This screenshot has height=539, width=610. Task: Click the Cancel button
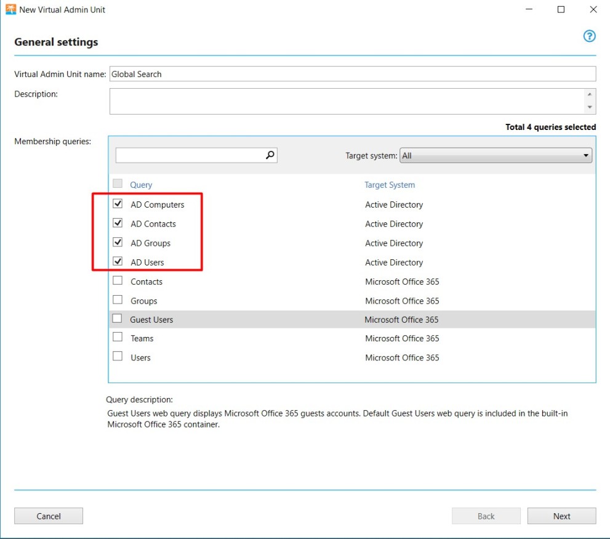coord(49,516)
